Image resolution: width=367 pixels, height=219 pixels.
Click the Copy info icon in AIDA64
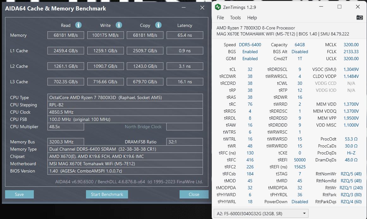[158, 25]
